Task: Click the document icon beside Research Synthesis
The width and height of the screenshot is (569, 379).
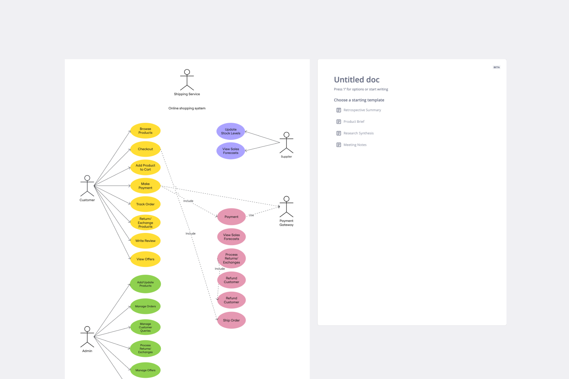Action: click(339, 133)
